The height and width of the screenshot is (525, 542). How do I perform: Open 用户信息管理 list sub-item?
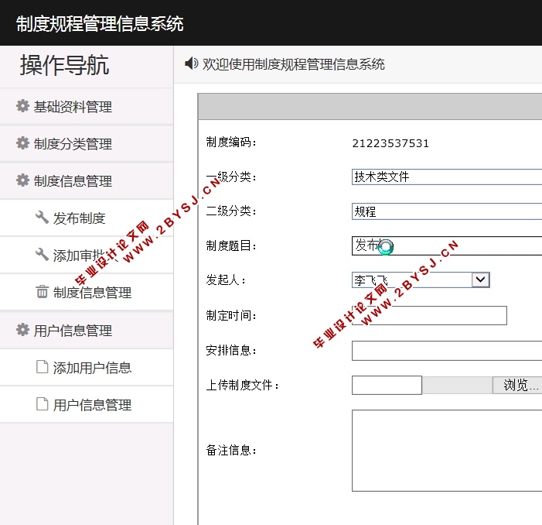coord(87,404)
